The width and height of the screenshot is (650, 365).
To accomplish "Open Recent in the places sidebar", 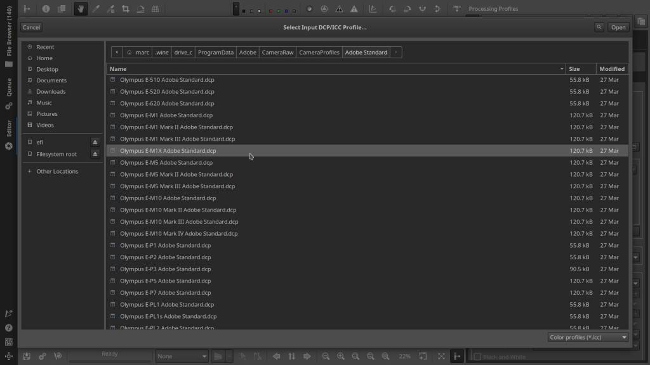I will coord(45,47).
